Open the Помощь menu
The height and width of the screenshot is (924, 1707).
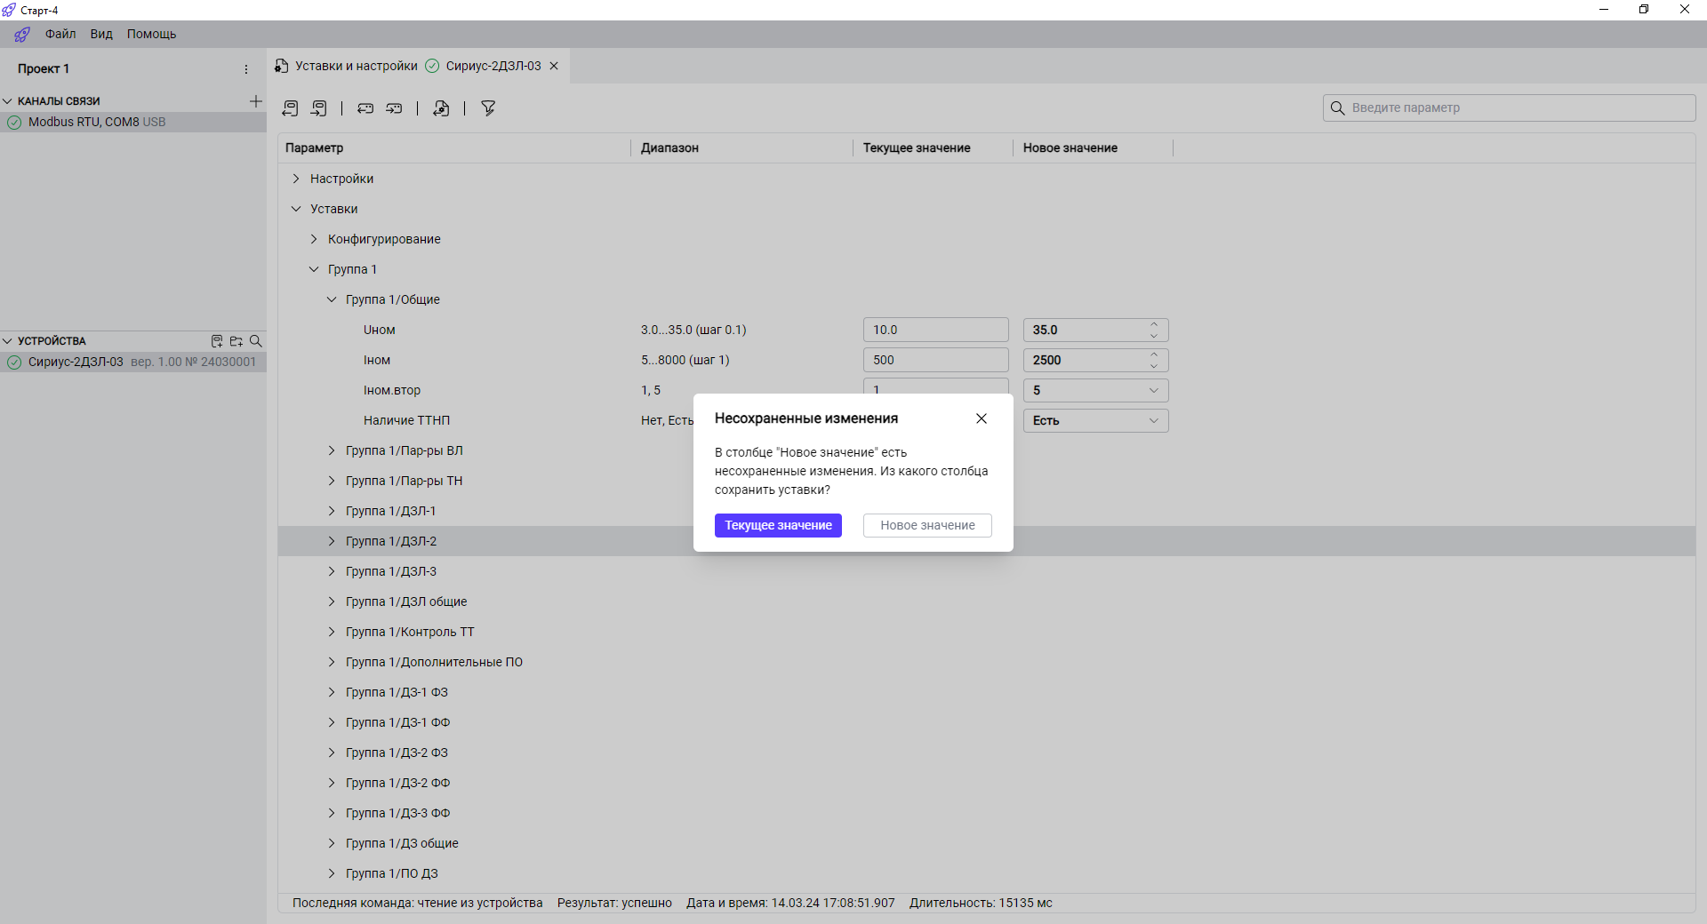tap(151, 34)
